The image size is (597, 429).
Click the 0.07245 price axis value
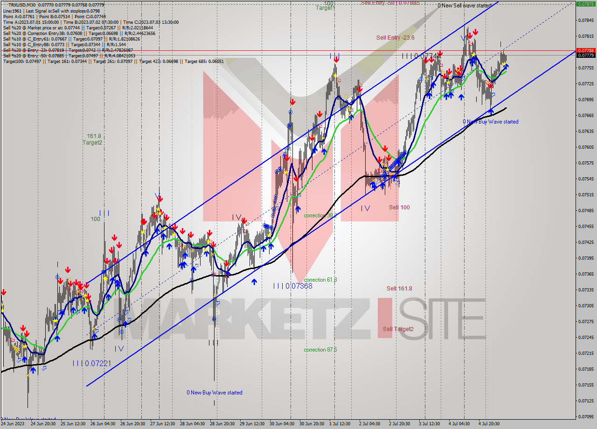(585, 337)
